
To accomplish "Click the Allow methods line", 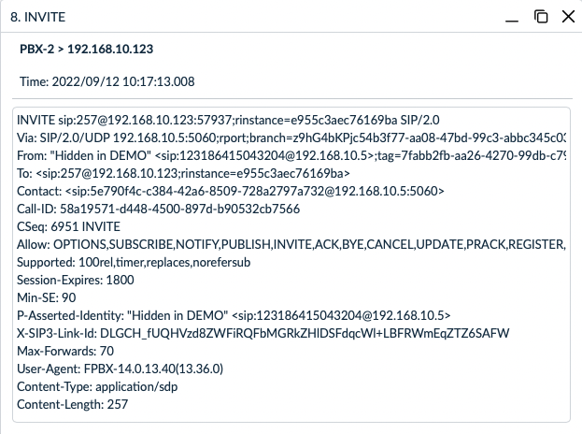I will (291, 244).
